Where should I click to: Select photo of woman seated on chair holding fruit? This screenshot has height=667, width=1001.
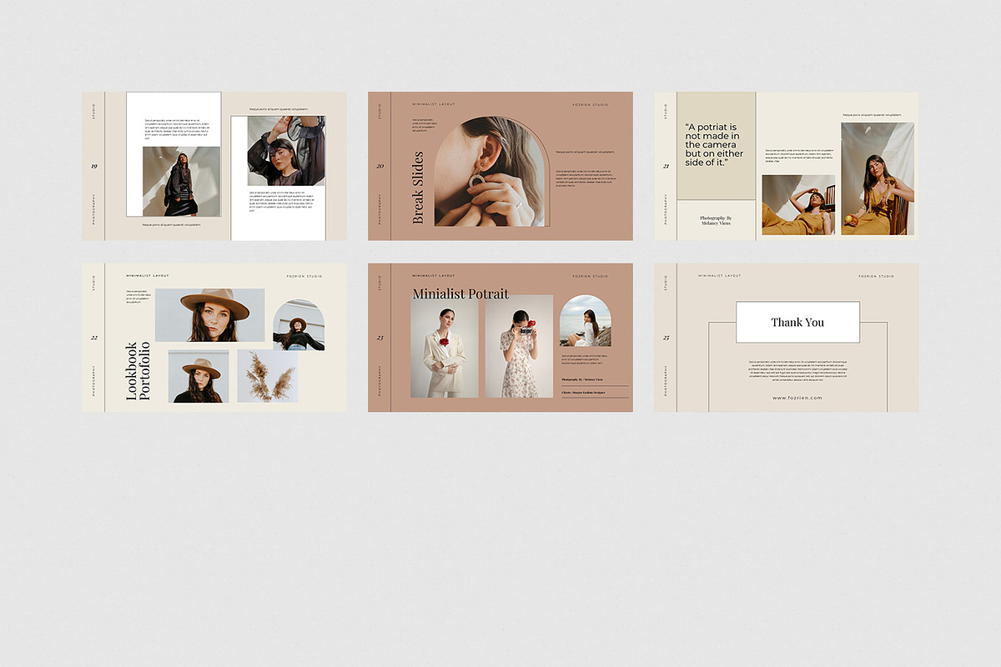point(878,178)
